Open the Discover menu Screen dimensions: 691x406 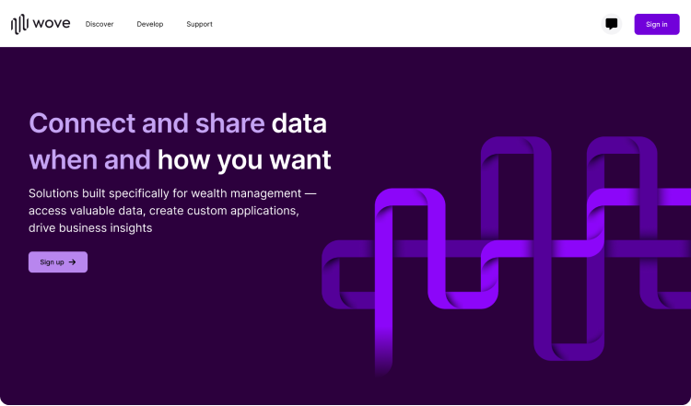(100, 24)
